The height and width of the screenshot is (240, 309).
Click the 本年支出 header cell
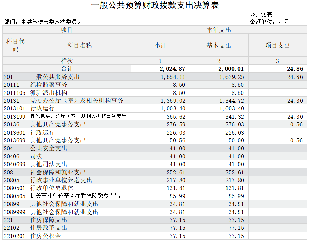click(x=219, y=30)
